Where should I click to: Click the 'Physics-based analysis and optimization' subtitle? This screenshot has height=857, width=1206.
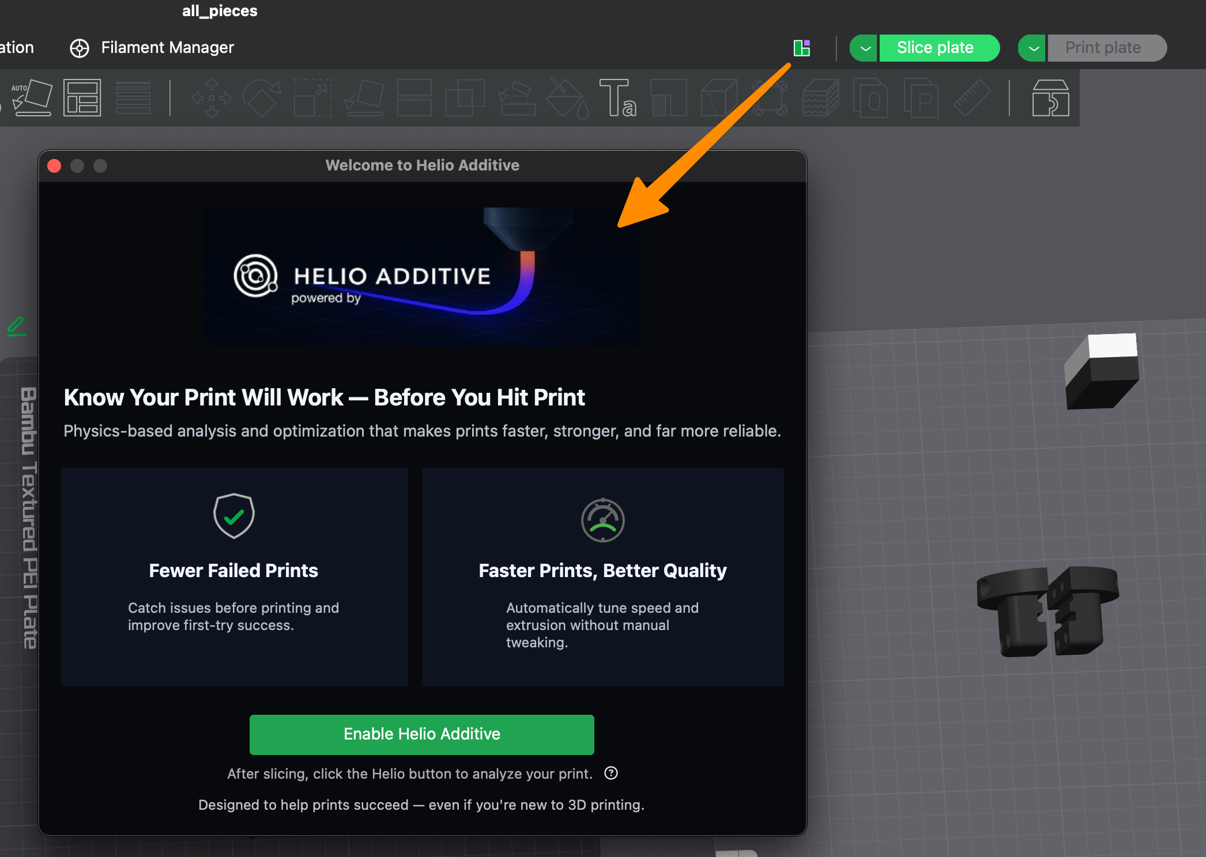[422, 431]
